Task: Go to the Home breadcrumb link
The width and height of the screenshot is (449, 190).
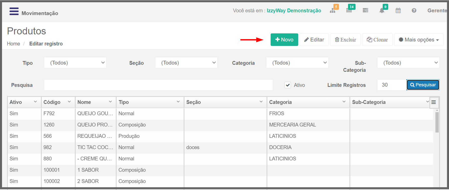Action: [14, 44]
